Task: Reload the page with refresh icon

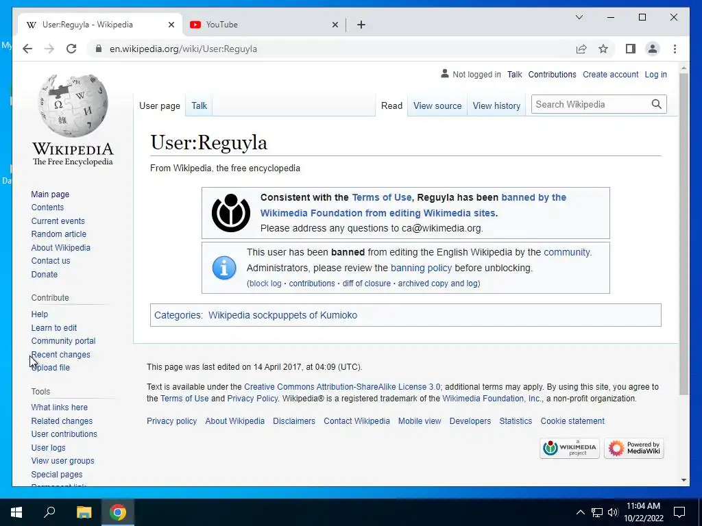Action: [71, 49]
